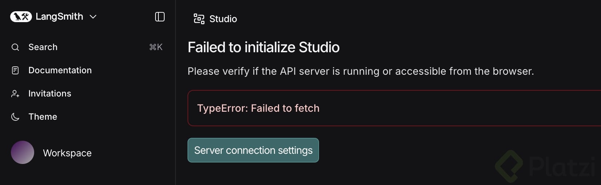The image size is (601, 185).
Task: Switch the Theme setting
Action: [x=43, y=117]
